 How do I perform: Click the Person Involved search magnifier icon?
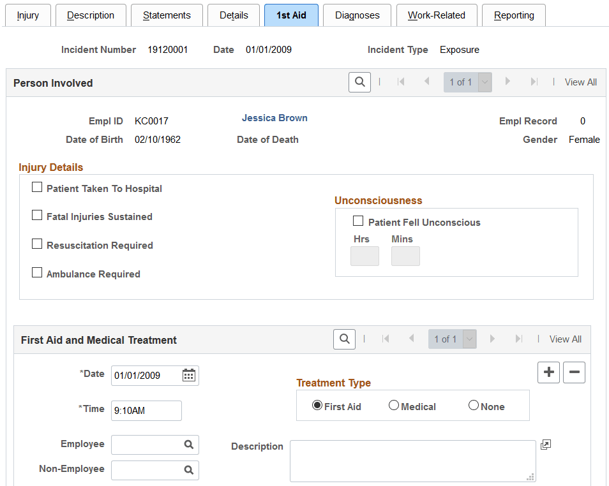pos(359,82)
